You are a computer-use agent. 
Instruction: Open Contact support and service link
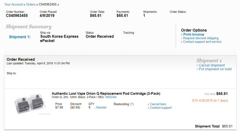click(x=202, y=42)
